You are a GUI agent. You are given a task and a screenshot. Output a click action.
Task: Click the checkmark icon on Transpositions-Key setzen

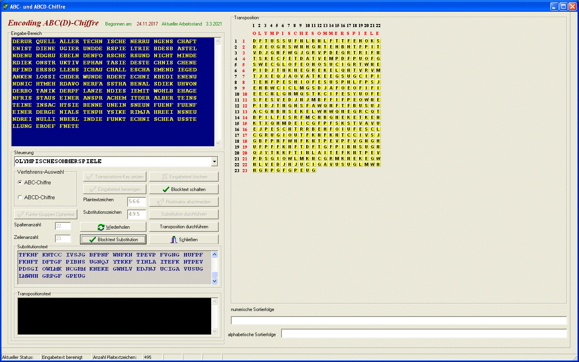(90, 177)
